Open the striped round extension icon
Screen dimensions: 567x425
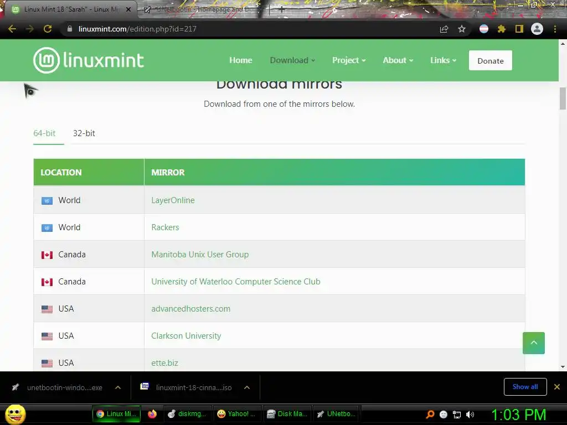(x=484, y=29)
